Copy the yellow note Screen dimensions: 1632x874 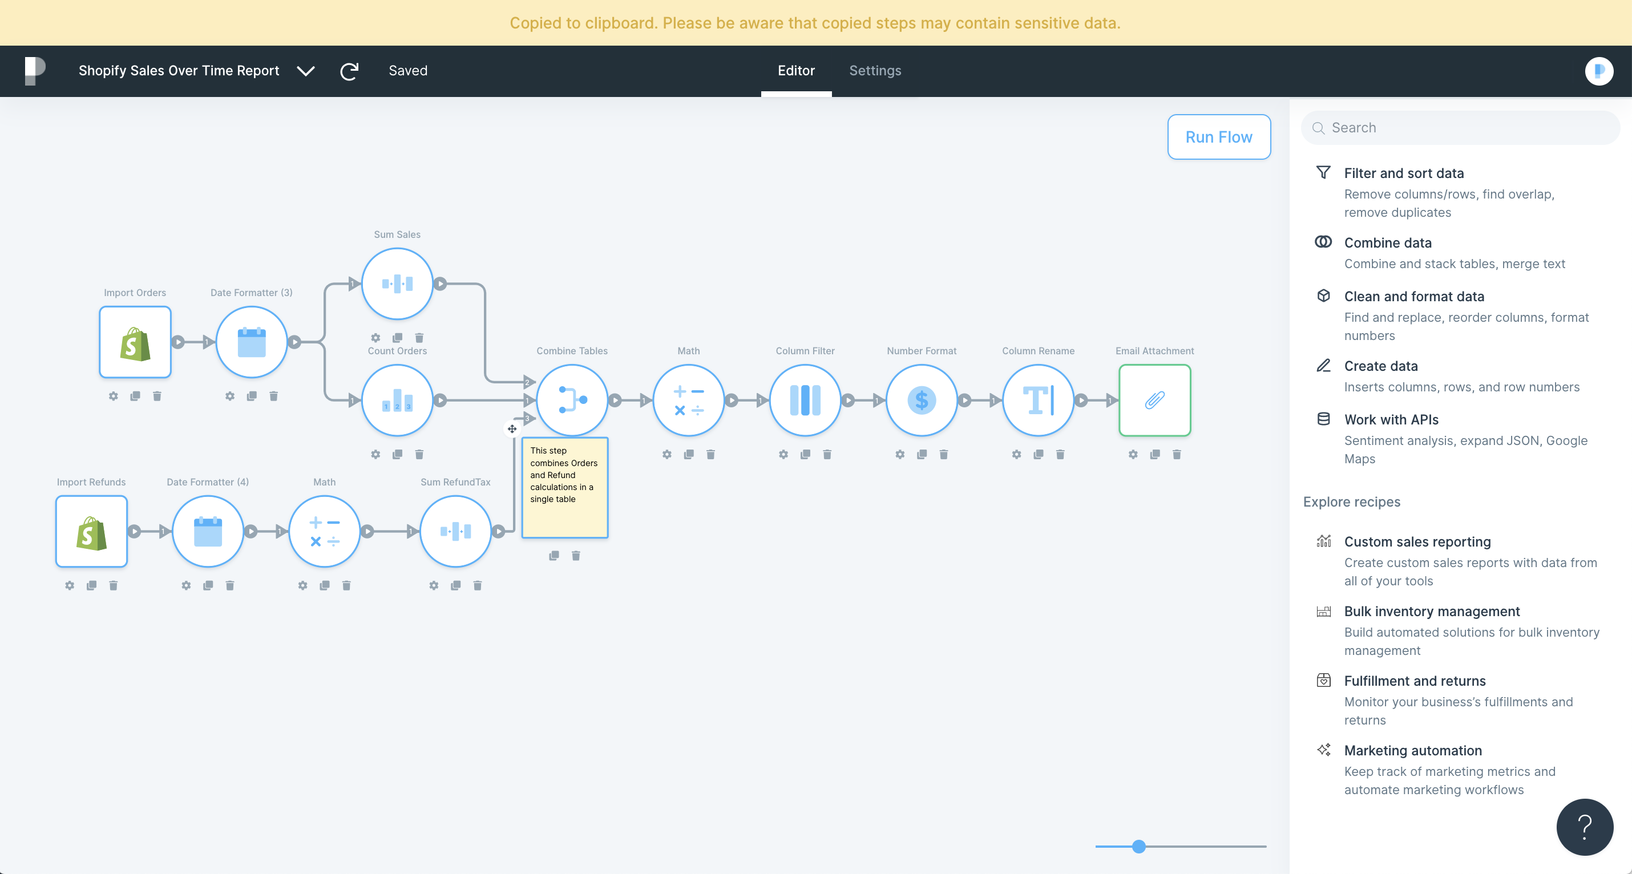[554, 556]
